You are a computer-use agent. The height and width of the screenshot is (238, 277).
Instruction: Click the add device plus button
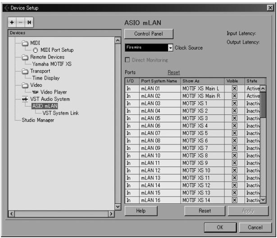(x=12, y=22)
